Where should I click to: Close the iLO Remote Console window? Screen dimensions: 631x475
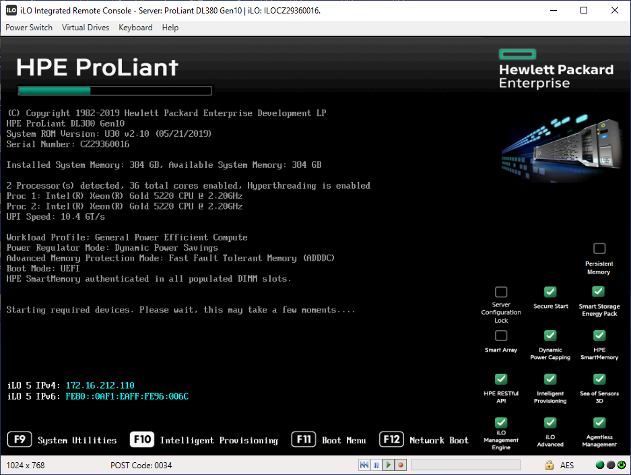click(614, 11)
